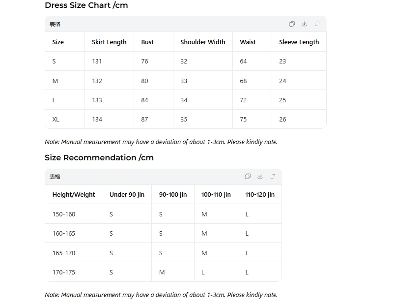Select the Waist value 75 cell
This screenshot has height=301, width=394.
pos(243,120)
